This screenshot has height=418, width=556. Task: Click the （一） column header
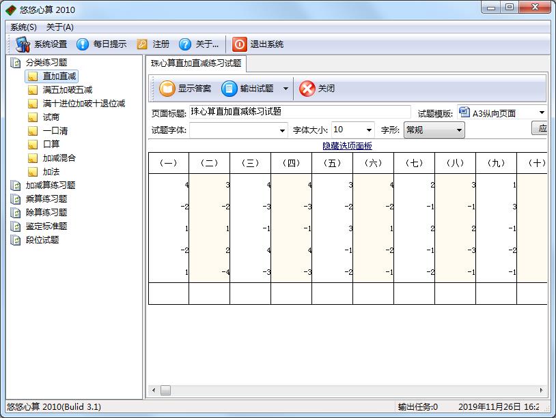(x=169, y=163)
